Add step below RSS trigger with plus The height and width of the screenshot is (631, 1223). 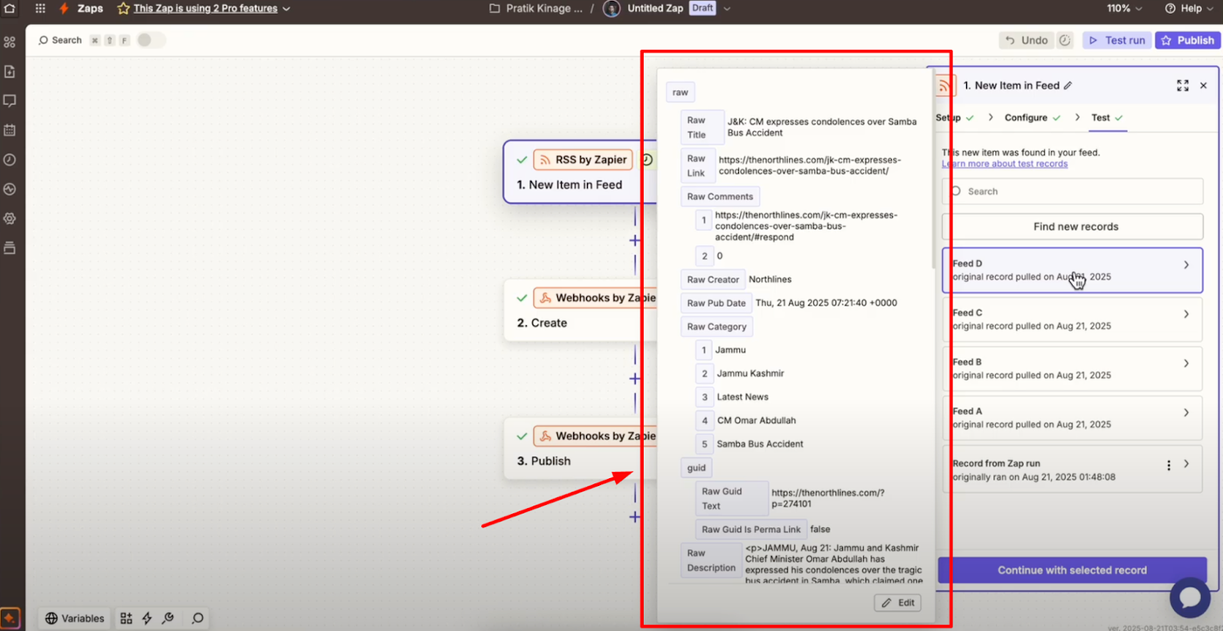pyautogui.click(x=635, y=240)
